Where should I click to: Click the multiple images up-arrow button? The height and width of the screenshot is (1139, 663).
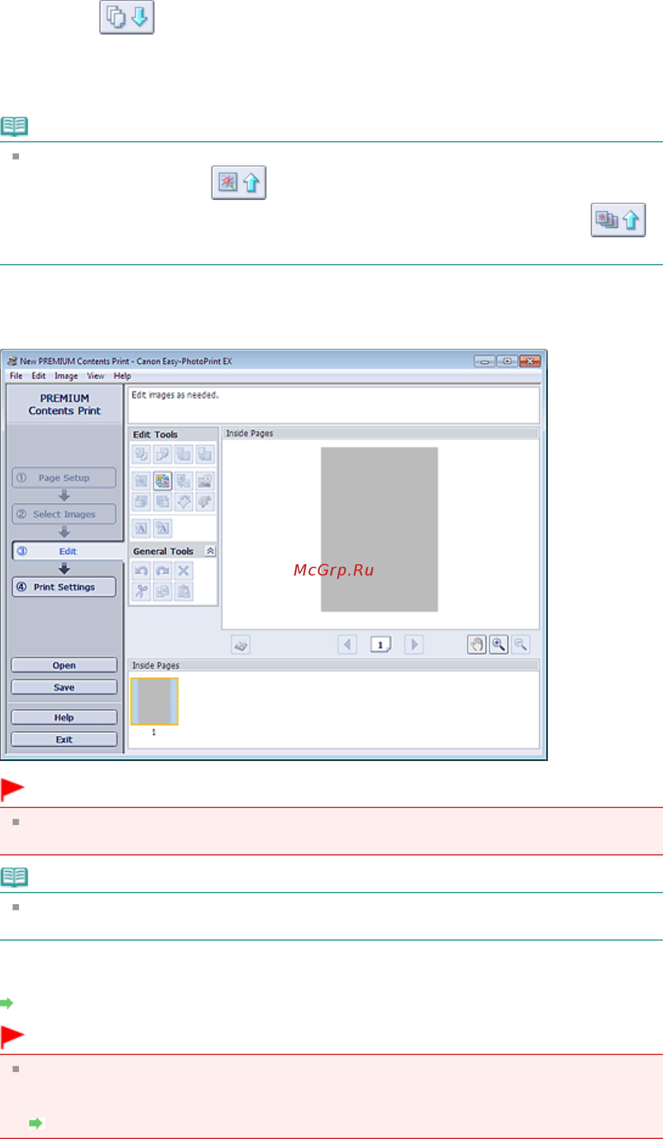pyautogui.click(x=618, y=220)
